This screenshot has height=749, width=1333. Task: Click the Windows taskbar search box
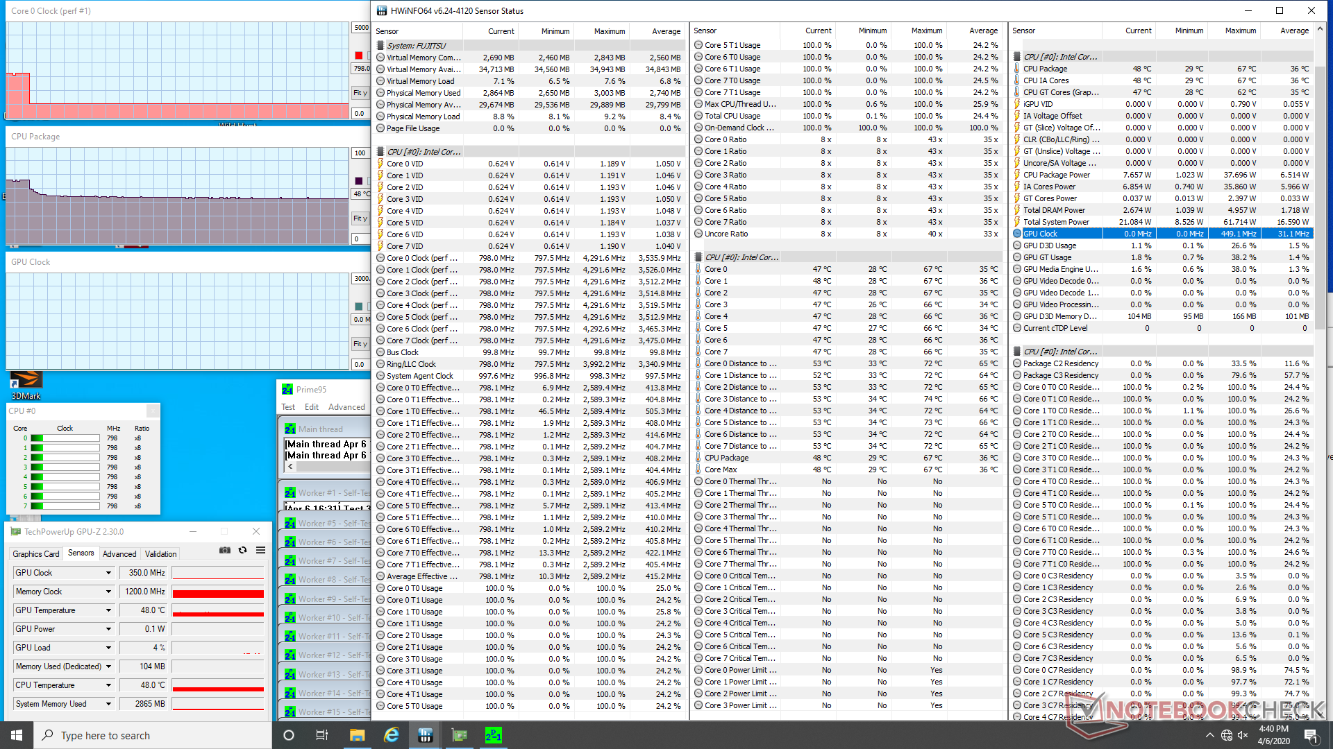(153, 735)
